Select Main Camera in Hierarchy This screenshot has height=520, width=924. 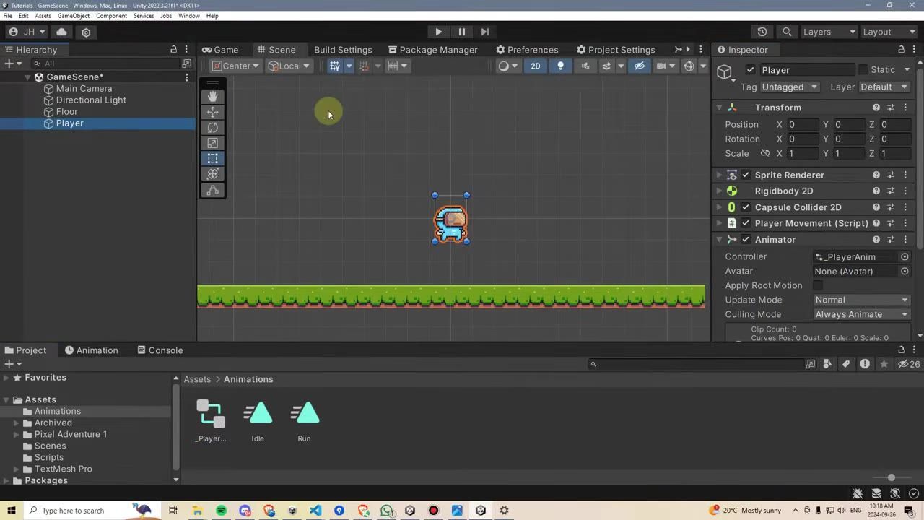[84, 88]
